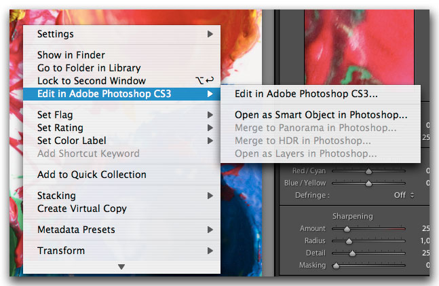Click Lock to Second Window
Screen dimensions: 439x286
(121, 81)
